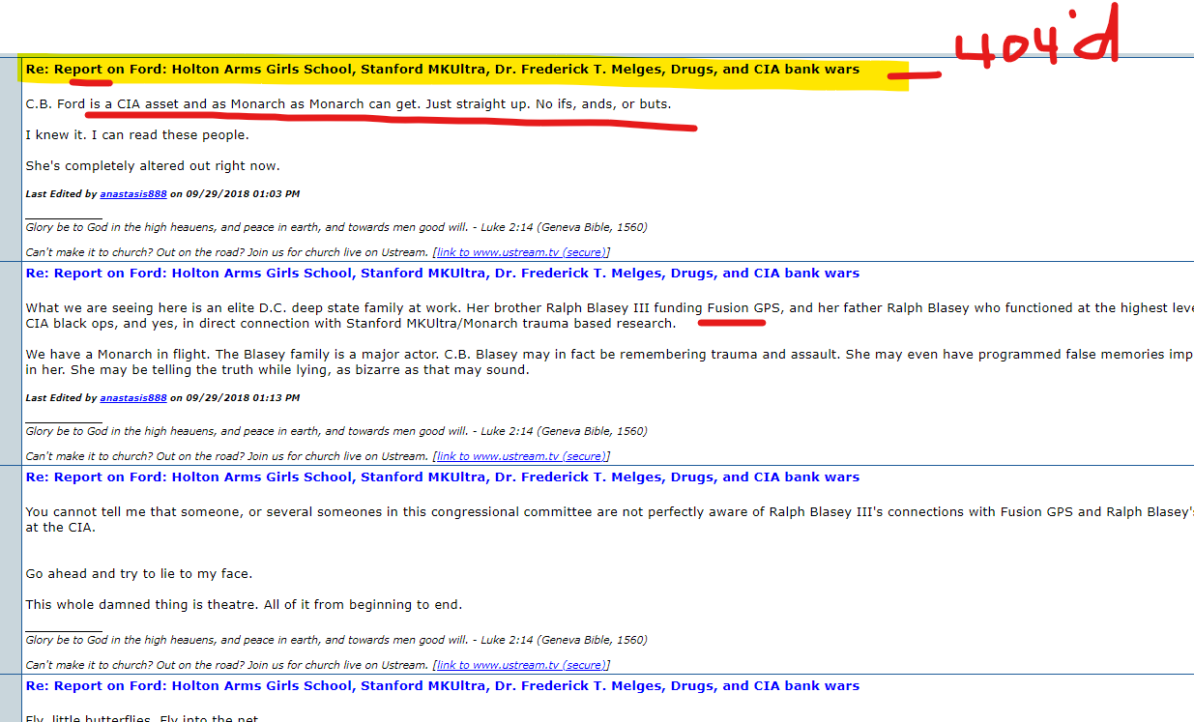The height and width of the screenshot is (722, 1194).
Task: Open post title above "Fly, little butterflies"
Action: pyautogui.click(x=442, y=686)
